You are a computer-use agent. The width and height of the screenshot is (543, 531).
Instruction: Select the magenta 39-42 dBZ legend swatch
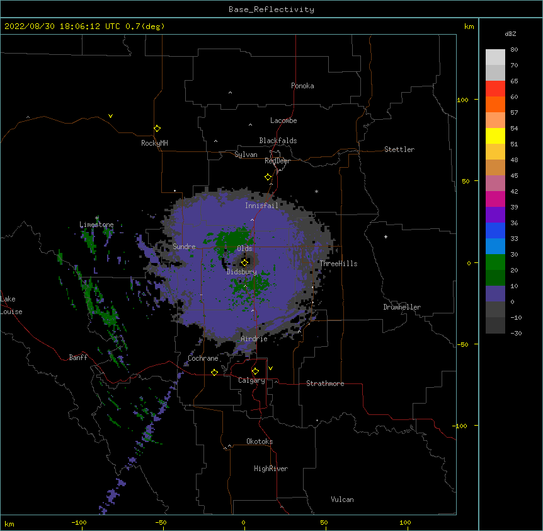495,199
